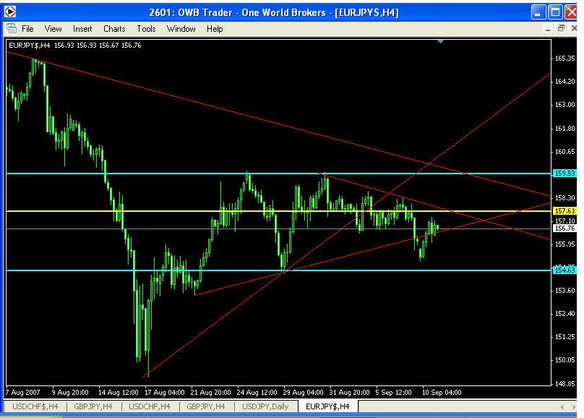This screenshot has width=584, height=418.
Task: Open the View menu
Action: tap(53, 29)
